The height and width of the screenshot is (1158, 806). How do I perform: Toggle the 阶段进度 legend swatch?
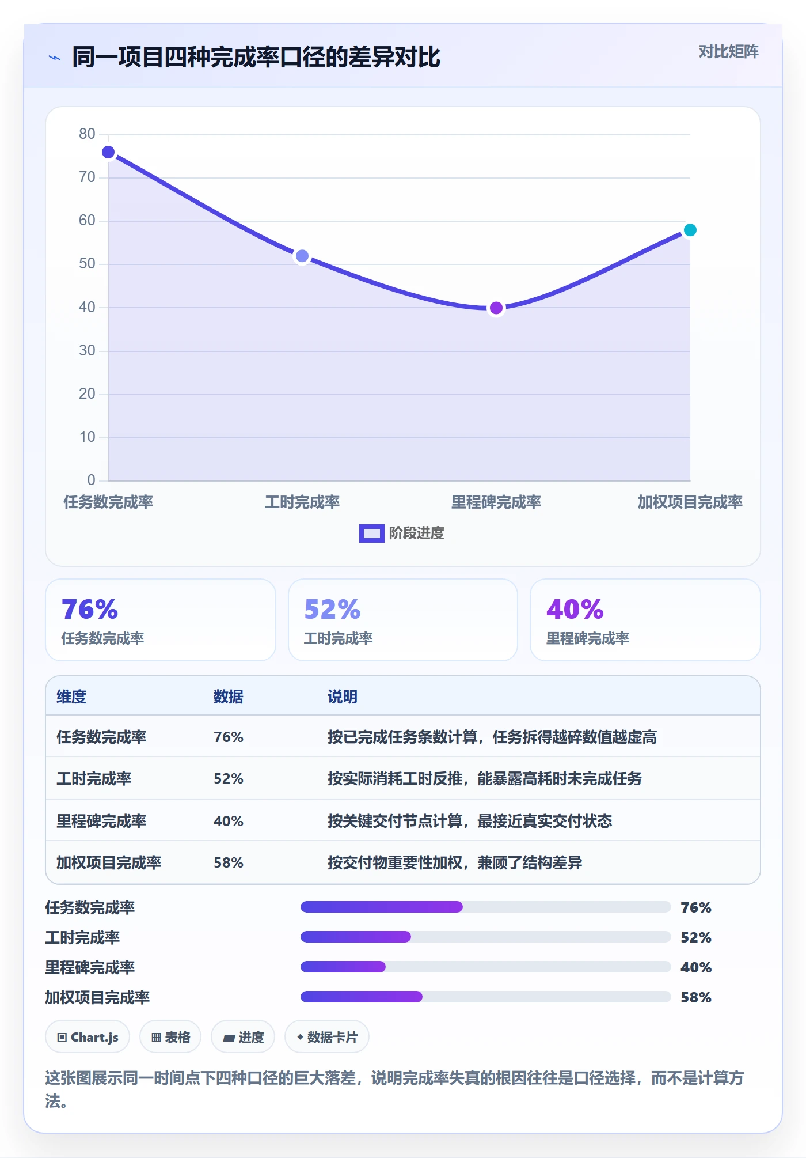pos(371,533)
